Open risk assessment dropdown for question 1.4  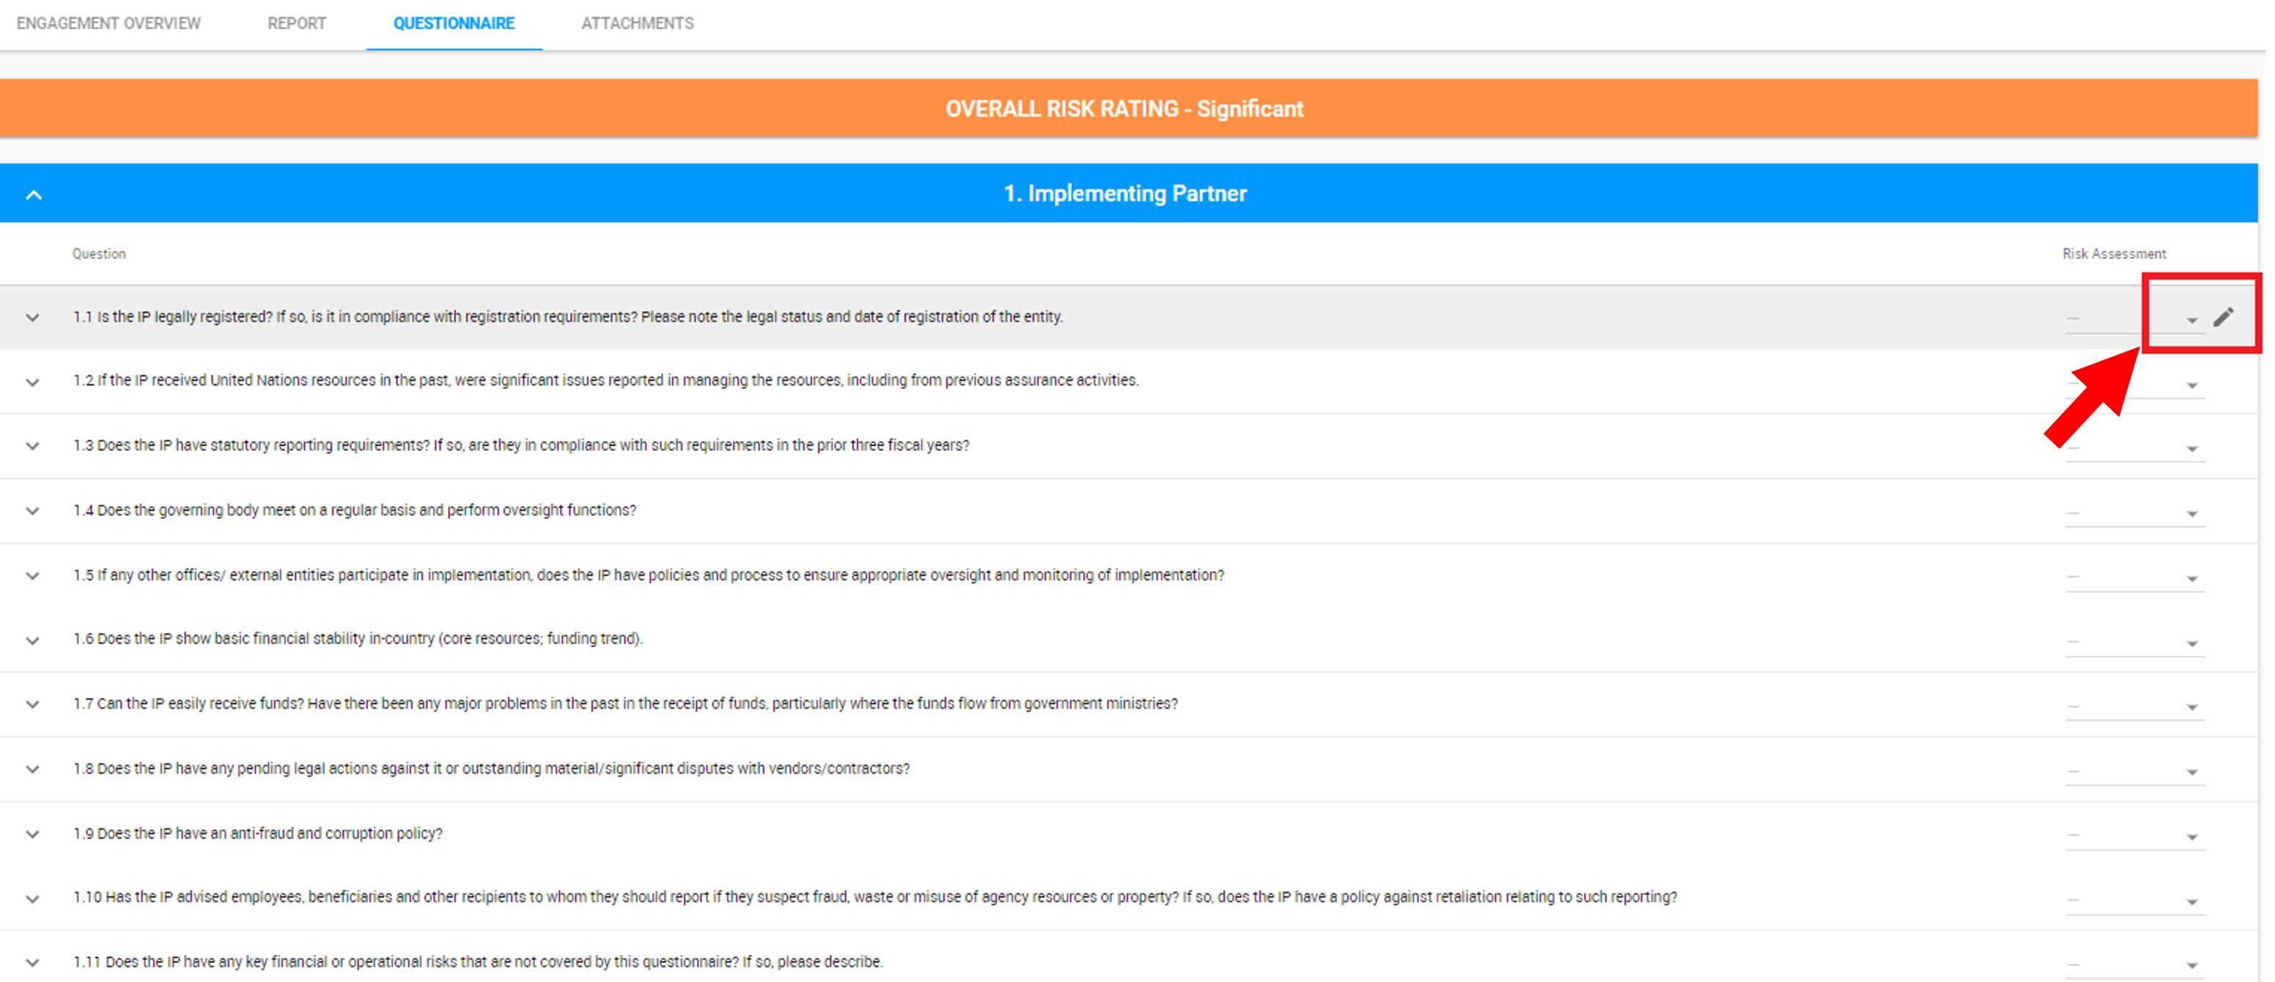(2134, 513)
